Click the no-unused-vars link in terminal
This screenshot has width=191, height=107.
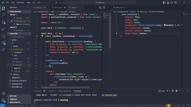[x=110, y=95]
